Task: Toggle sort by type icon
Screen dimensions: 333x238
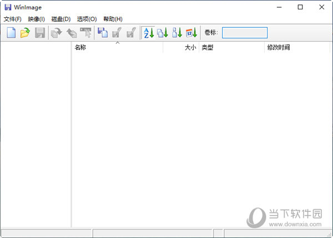Action: pos(163,33)
